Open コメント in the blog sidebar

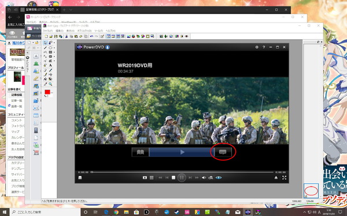17,120
